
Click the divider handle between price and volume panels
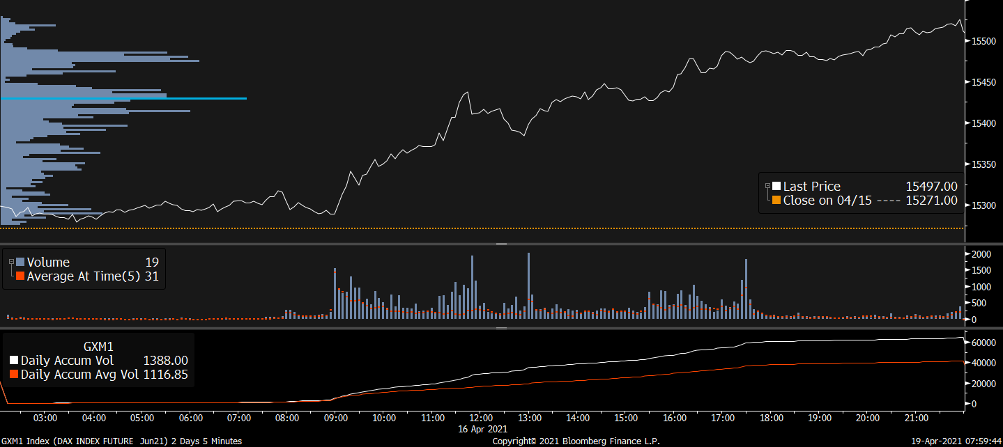tap(500, 244)
